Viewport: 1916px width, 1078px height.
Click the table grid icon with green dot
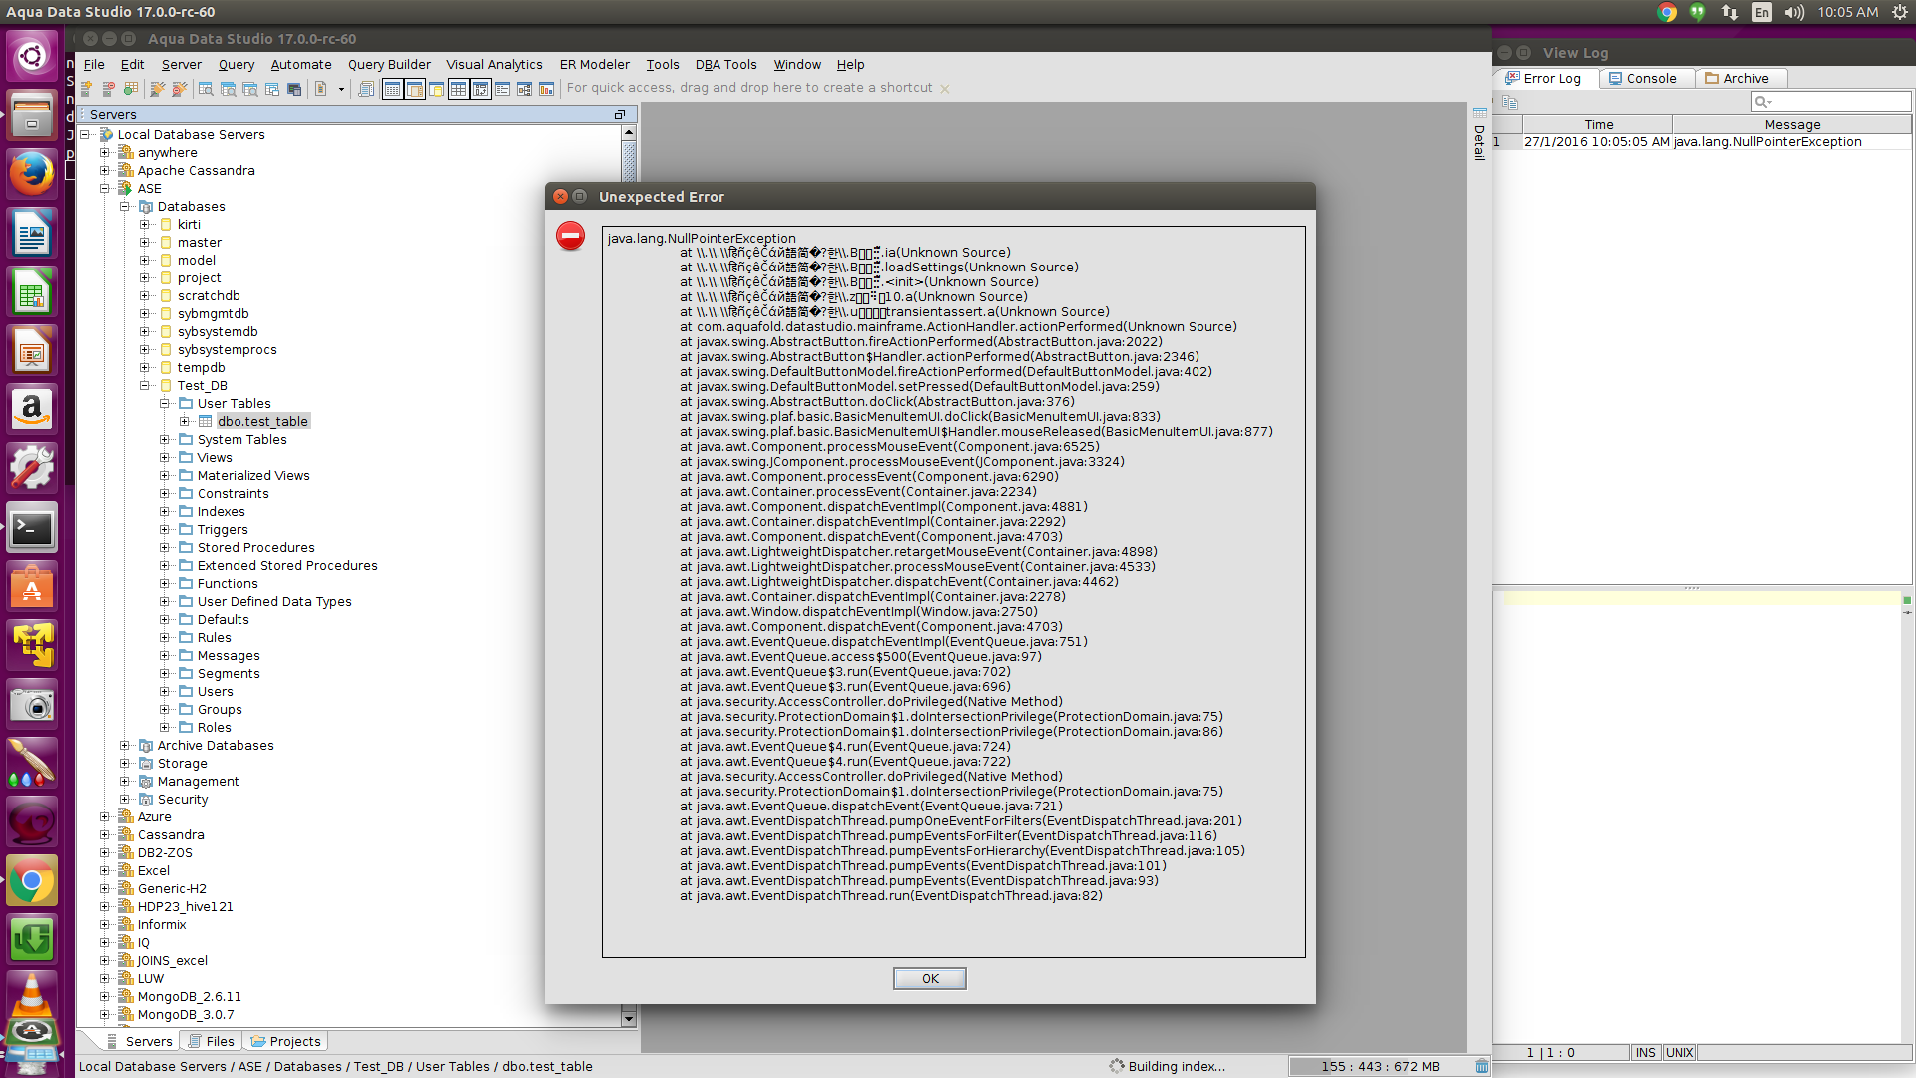[x=131, y=89]
